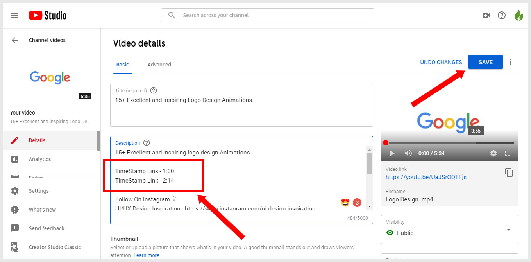
Task: Open the Help question mark icon
Action: pos(502,15)
